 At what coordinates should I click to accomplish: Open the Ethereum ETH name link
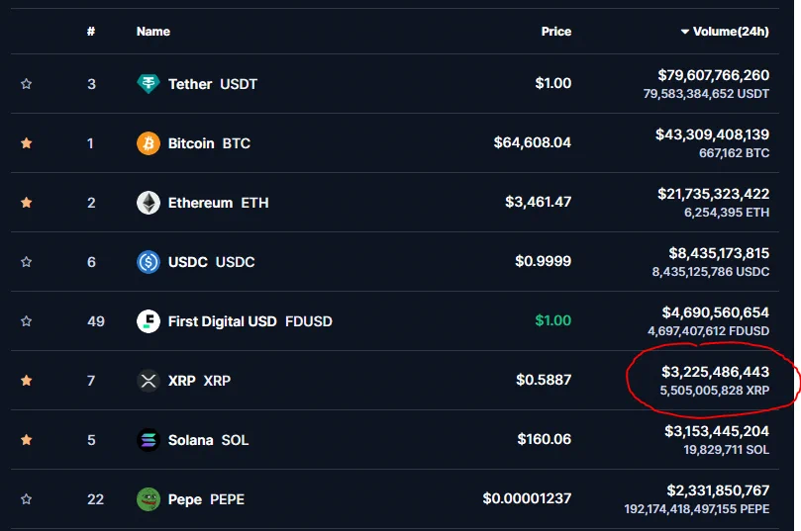pyautogui.click(x=218, y=203)
